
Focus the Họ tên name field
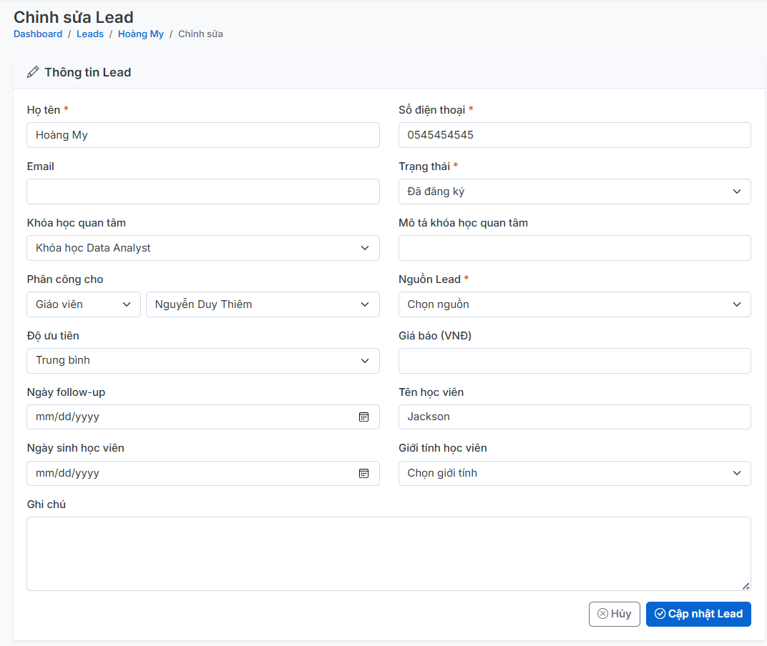202,135
